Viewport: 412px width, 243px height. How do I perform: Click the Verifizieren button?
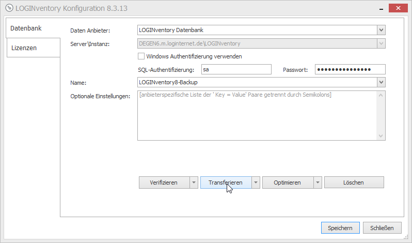(x=164, y=183)
